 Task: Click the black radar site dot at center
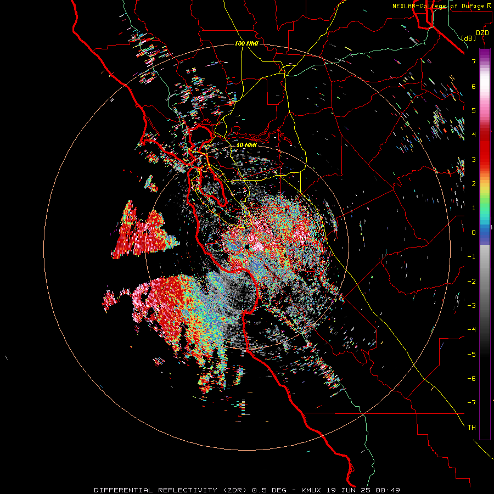[247, 246]
